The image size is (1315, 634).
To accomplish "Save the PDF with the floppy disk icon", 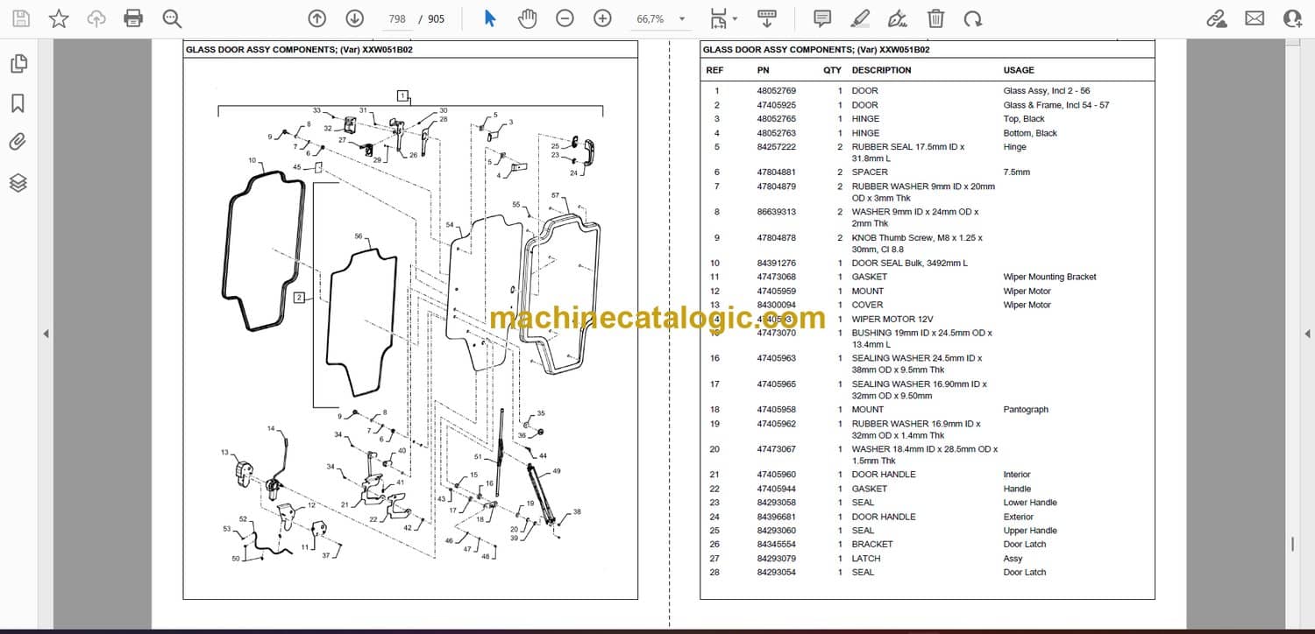I will tap(21, 18).
